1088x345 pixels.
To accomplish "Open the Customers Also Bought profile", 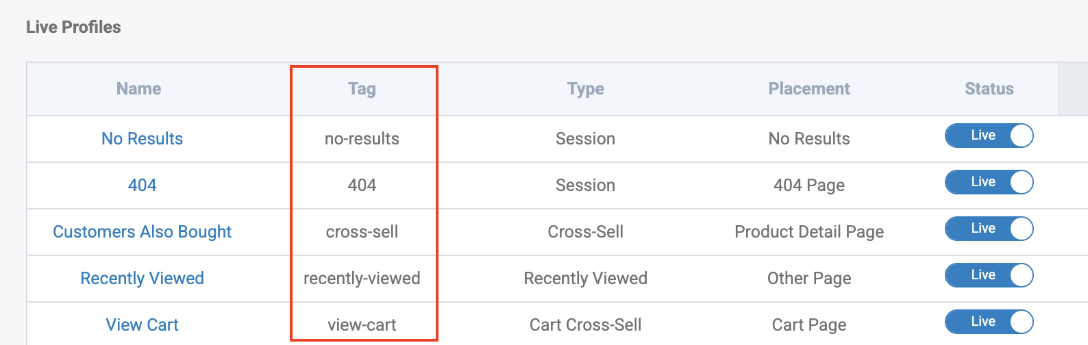I will (142, 232).
